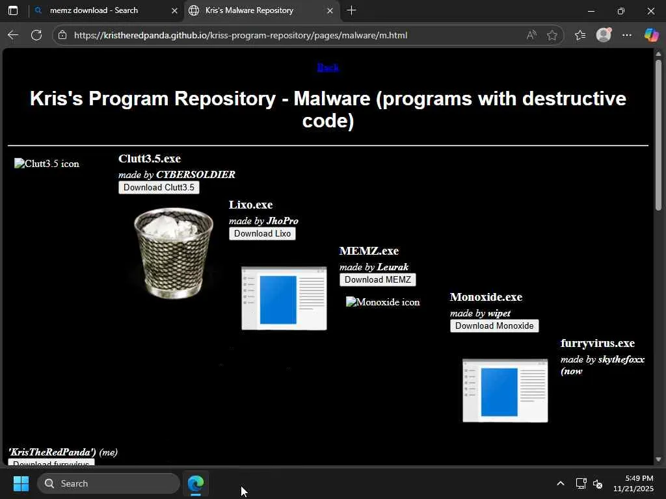Reload the page with the refresh icon
Screen dimensions: 666x499
point(36,35)
